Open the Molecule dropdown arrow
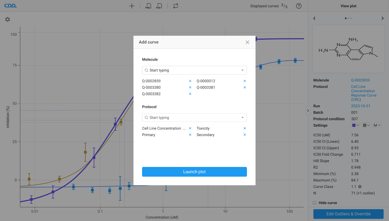The width and height of the screenshot is (389, 221). [242, 70]
